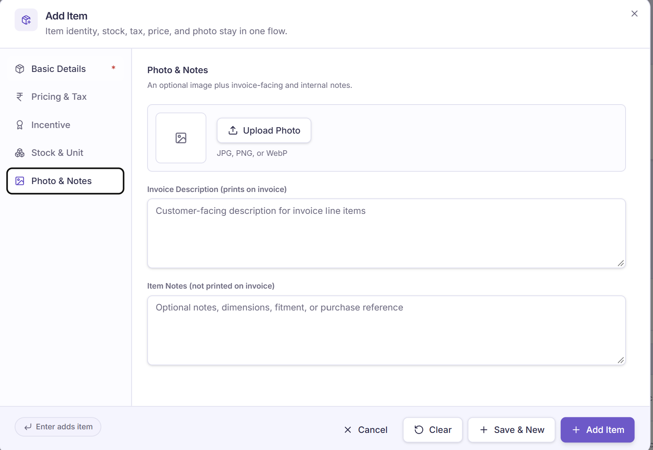The image size is (653, 450).
Task: Click Save & New
Action: (x=511, y=430)
